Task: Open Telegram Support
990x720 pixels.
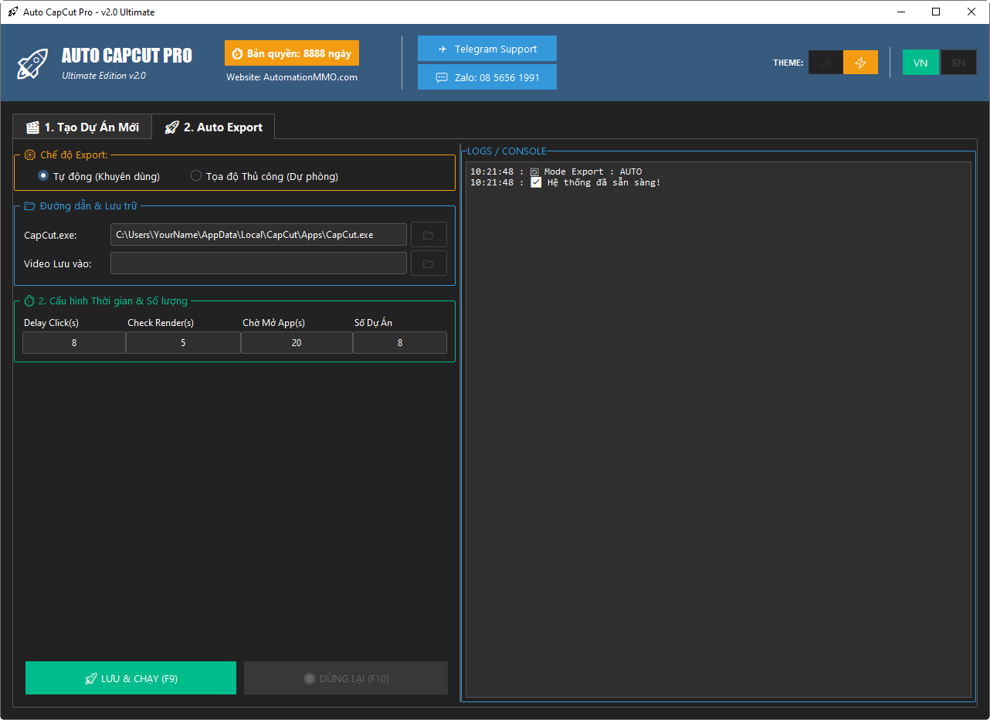Action: 487,49
